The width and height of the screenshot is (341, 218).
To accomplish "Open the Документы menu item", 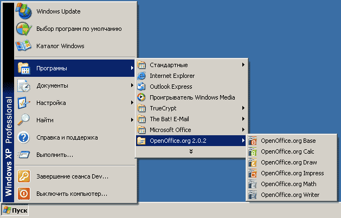I will [52, 85].
